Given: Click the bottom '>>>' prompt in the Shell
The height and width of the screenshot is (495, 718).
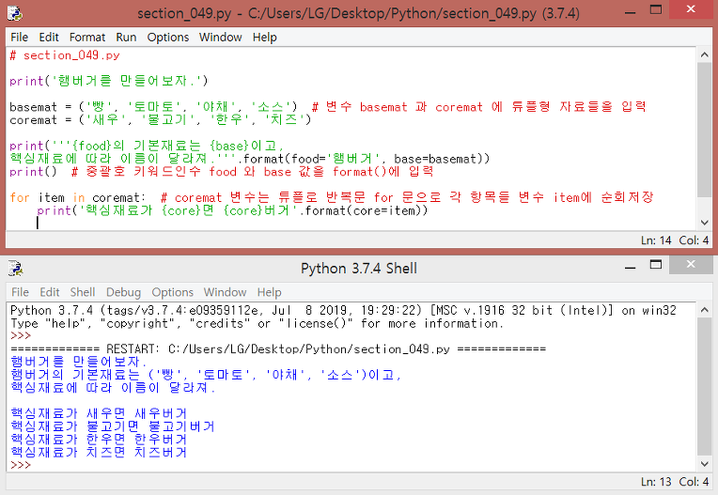Looking at the screenshot, I should 21,465.
